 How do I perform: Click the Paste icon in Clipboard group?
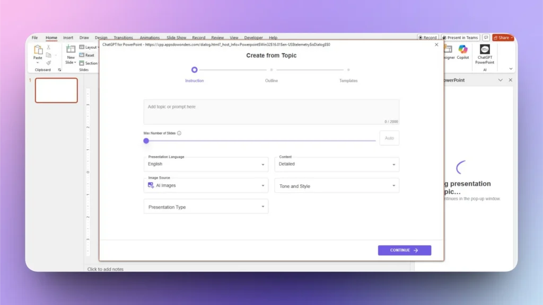tap(38, 50)
